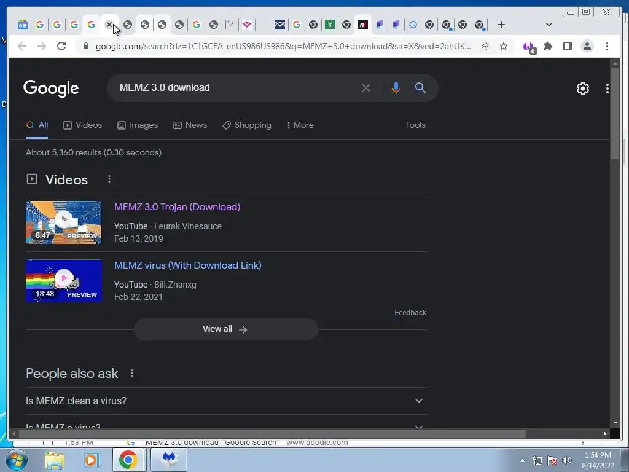
Task: Open the volume speaker tray icon
Action: click(x=567, y=460)
